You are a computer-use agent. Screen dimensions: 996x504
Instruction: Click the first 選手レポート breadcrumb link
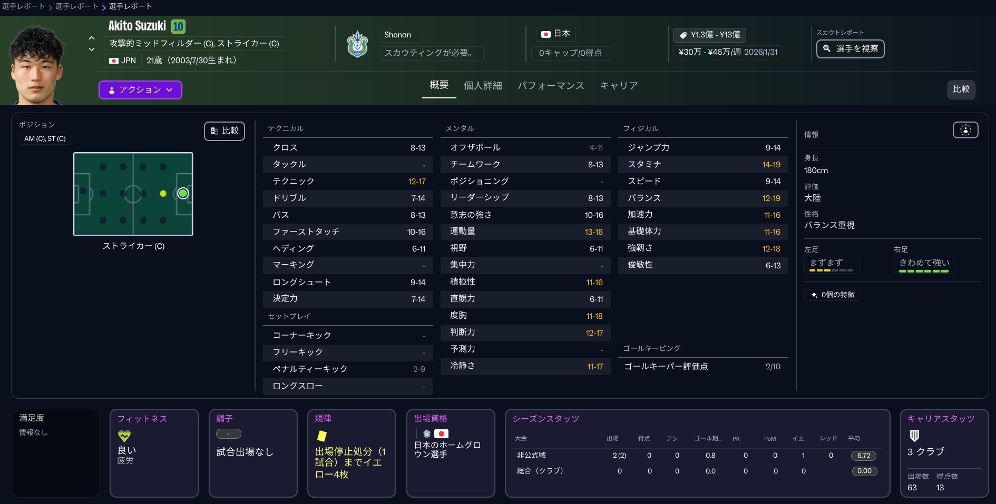pyautogui.click(x=23, y=6)
